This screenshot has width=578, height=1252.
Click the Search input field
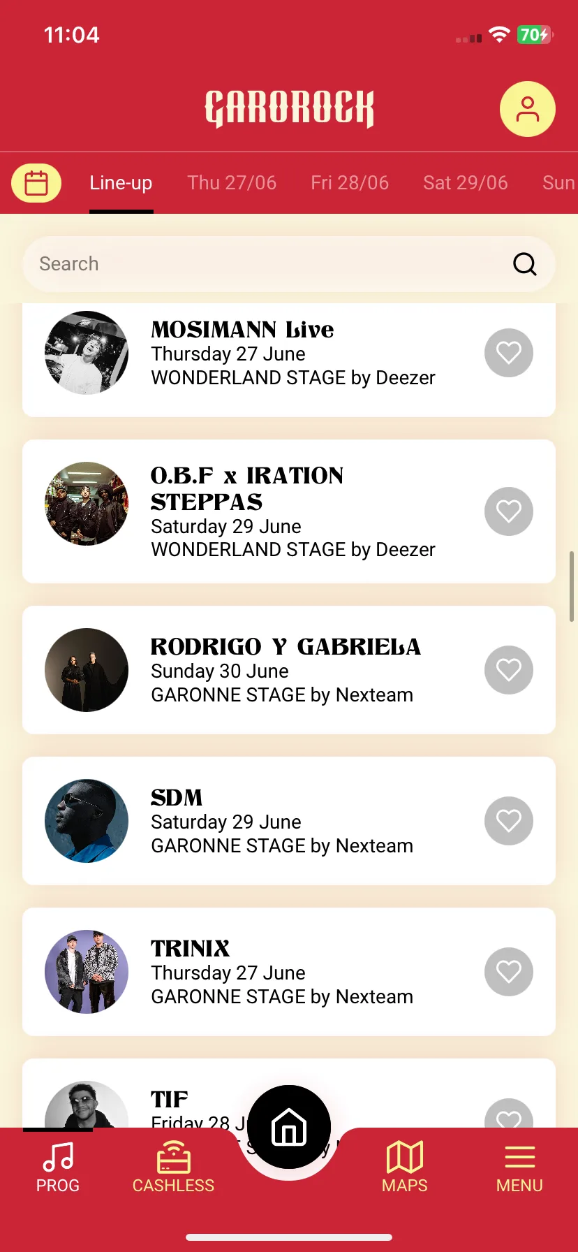(289, 264)
